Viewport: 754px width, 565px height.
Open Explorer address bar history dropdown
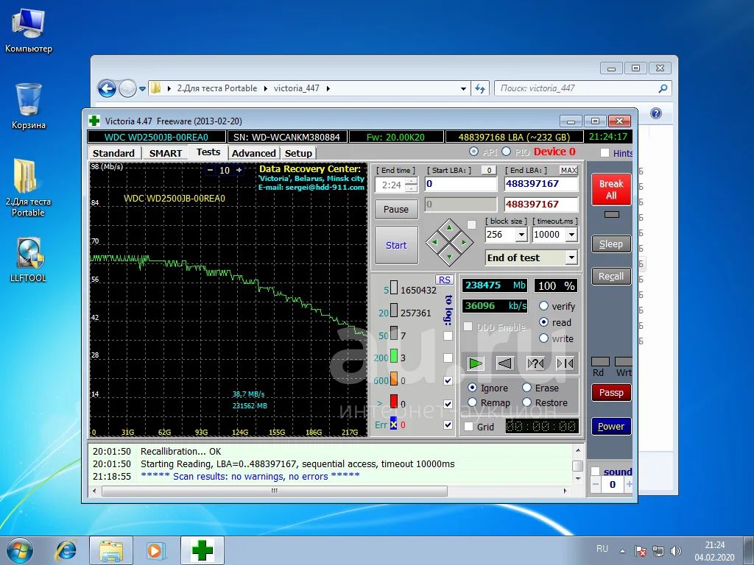(463, 88)
